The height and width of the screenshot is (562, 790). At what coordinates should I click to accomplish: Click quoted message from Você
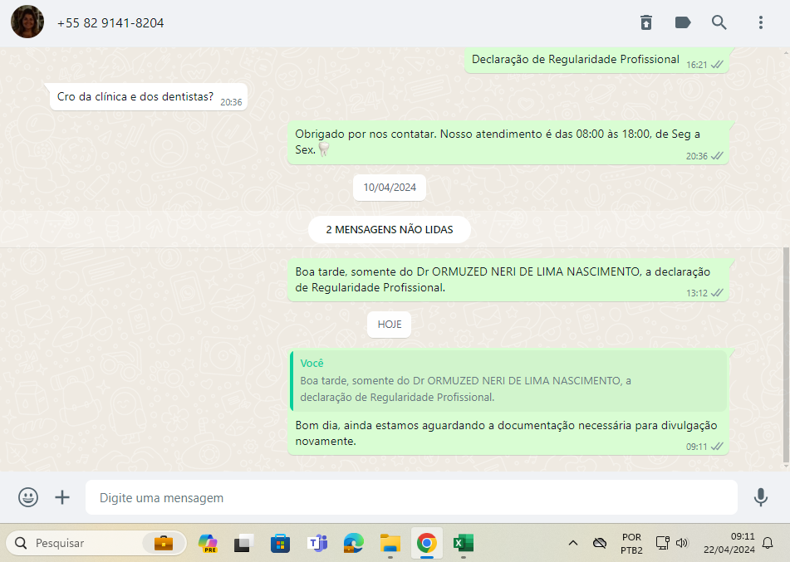[509, 381]
